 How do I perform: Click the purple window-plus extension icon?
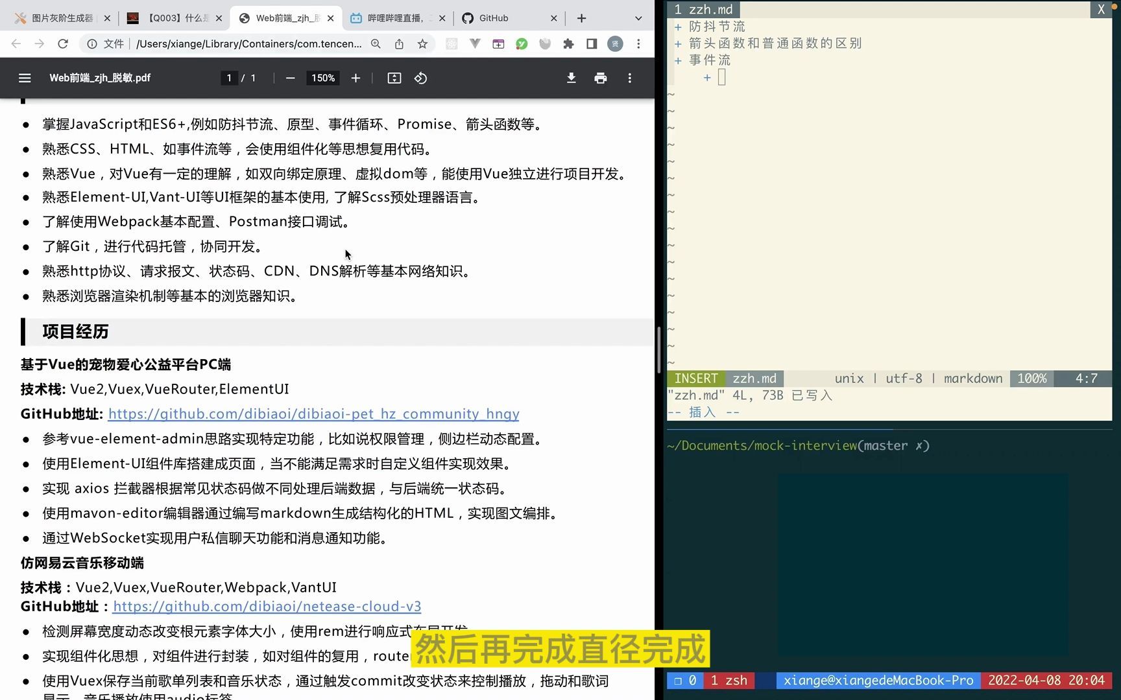[498, 43]
